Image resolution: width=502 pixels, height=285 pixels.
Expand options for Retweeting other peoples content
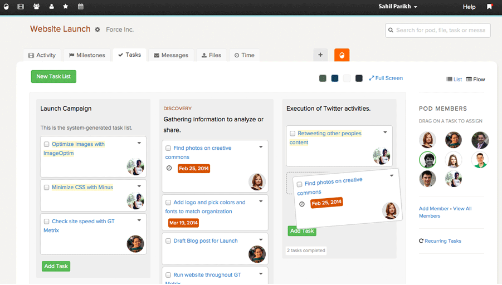[x=385, y=132]
